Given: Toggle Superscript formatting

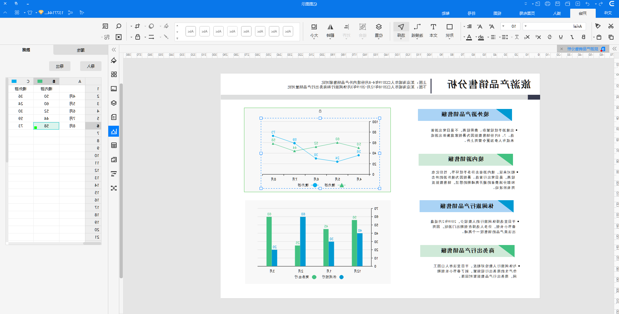Looking at the screenshot, I should (x=538, y=37).
